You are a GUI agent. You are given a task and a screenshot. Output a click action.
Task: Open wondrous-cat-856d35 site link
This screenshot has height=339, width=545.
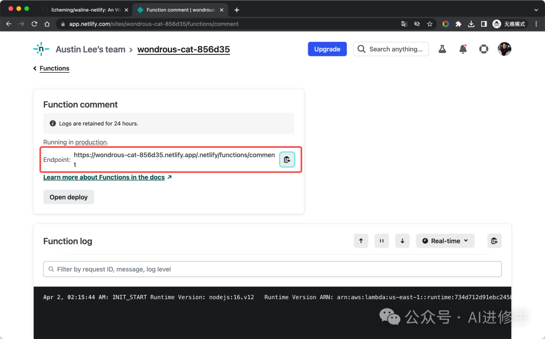pyautogui.click(x=184, y=49)
